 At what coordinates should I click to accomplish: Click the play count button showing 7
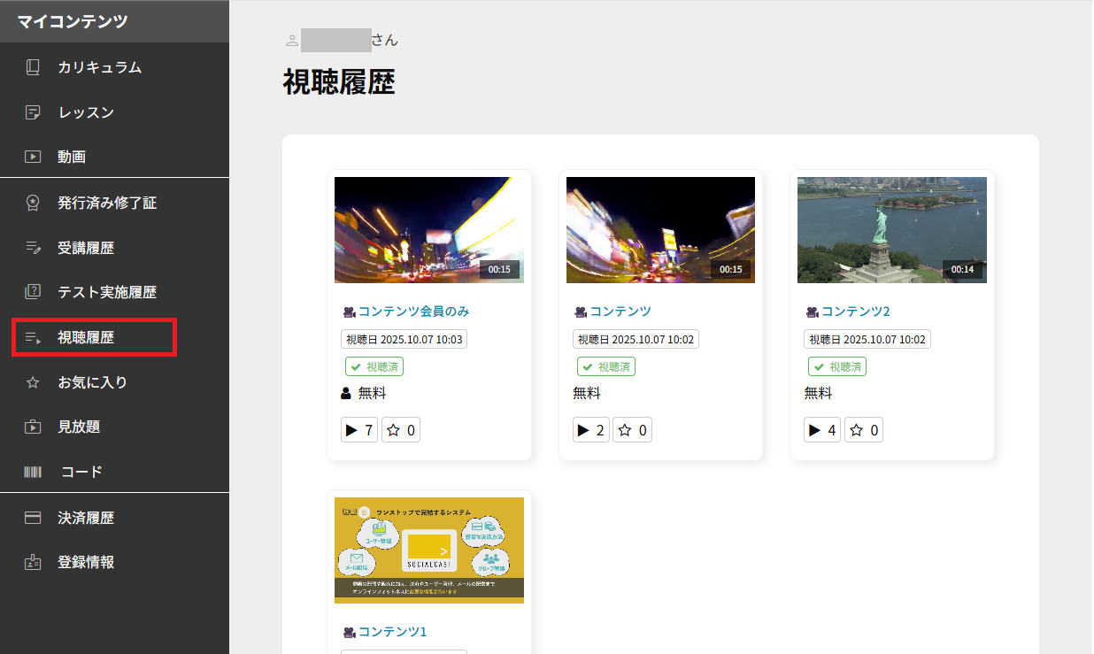point(359,430)
